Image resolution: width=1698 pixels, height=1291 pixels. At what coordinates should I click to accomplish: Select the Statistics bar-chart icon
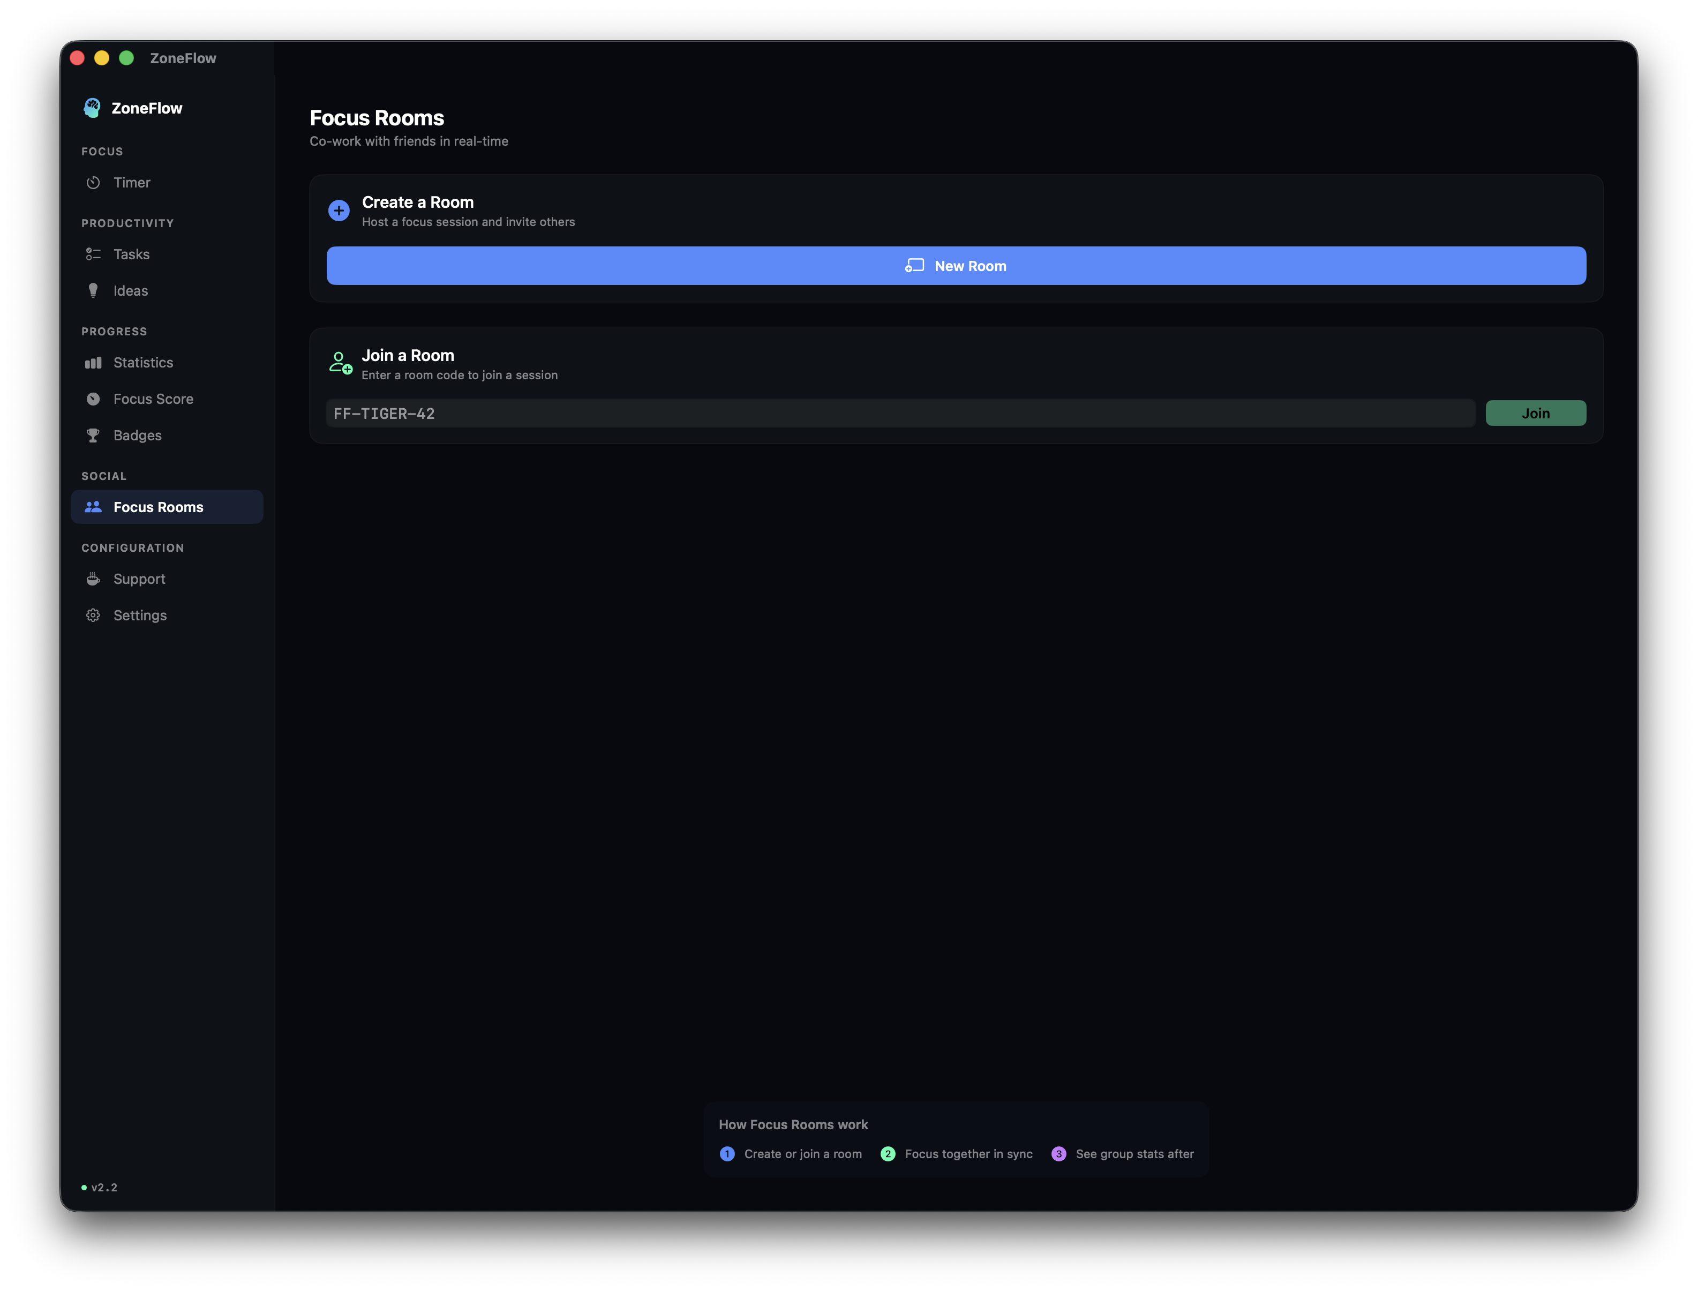click(93, 362)
